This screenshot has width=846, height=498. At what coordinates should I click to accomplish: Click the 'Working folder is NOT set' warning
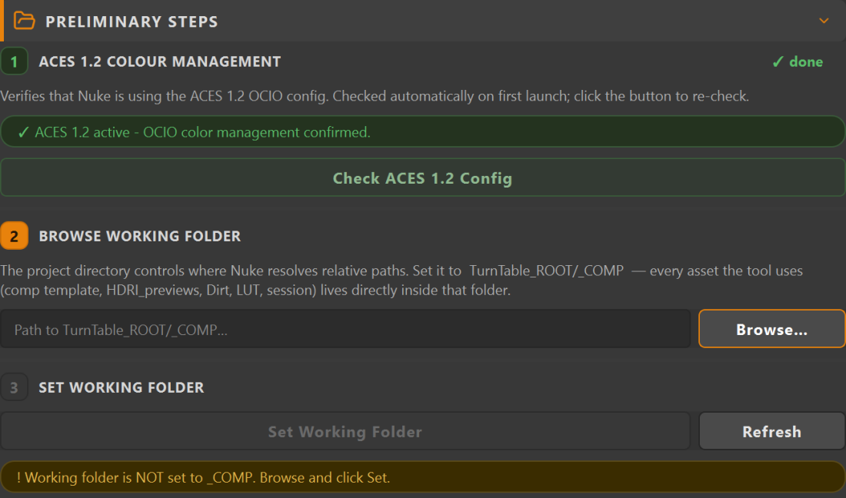tap(422, 477)
